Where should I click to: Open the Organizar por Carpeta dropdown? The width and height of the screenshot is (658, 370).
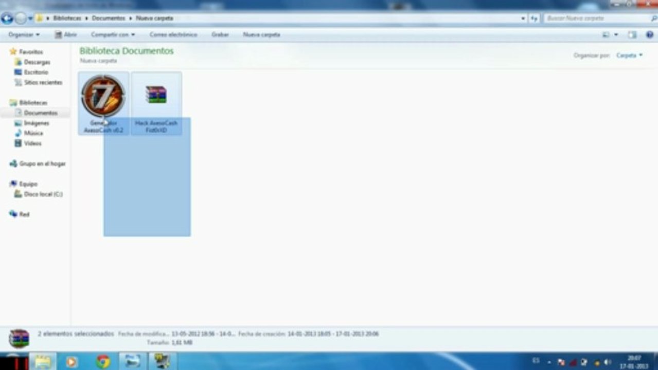629,55
